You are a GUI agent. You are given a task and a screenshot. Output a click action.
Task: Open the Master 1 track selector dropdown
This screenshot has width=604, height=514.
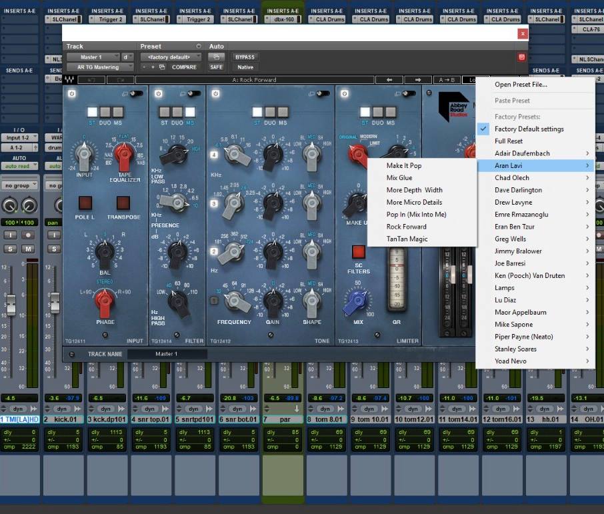[93, 57]
